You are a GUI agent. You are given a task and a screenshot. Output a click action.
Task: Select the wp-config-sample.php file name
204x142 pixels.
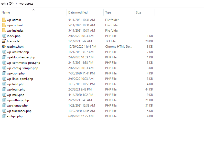pyautogui.click(x=23, y=68)
